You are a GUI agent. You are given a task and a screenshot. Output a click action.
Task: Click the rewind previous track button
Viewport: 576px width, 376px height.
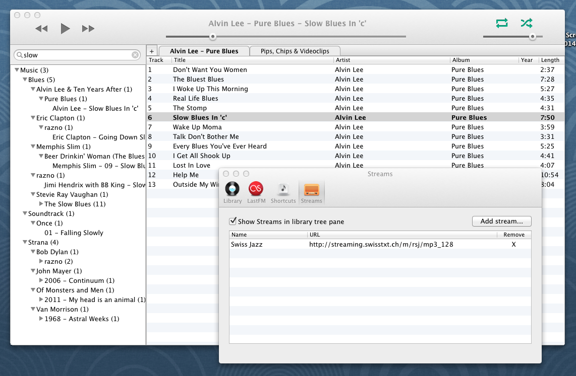point(41,29)
